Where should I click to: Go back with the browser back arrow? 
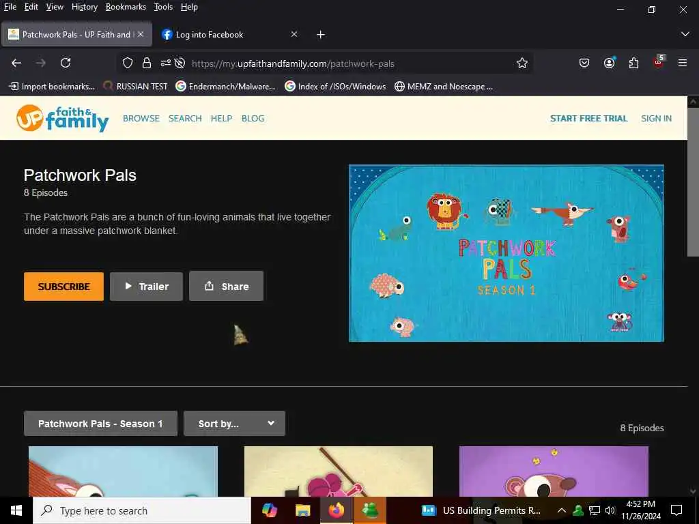pos(16,63)
